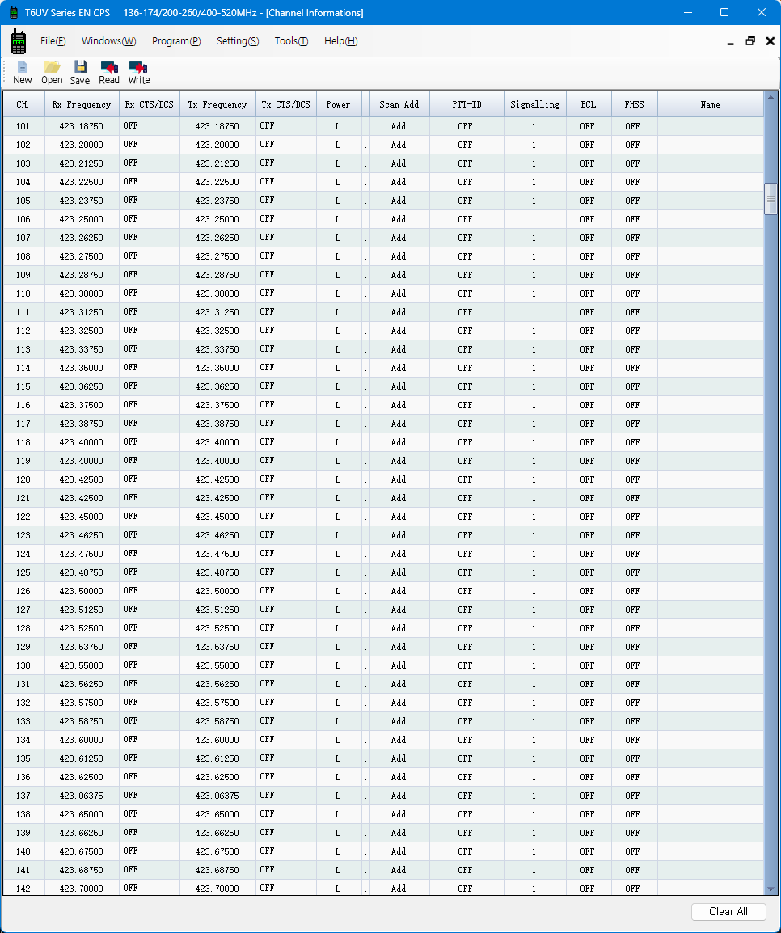781x933 pixels.
Task: Select Power cell of channel 125
Action: (x=338, y=572)
